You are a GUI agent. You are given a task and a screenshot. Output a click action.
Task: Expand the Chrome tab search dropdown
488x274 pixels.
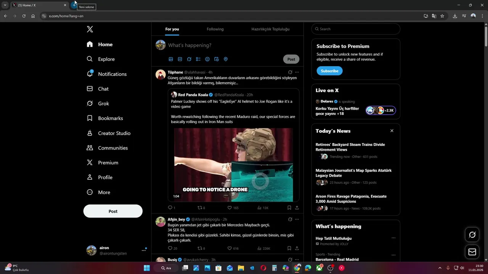click(5, 5)
